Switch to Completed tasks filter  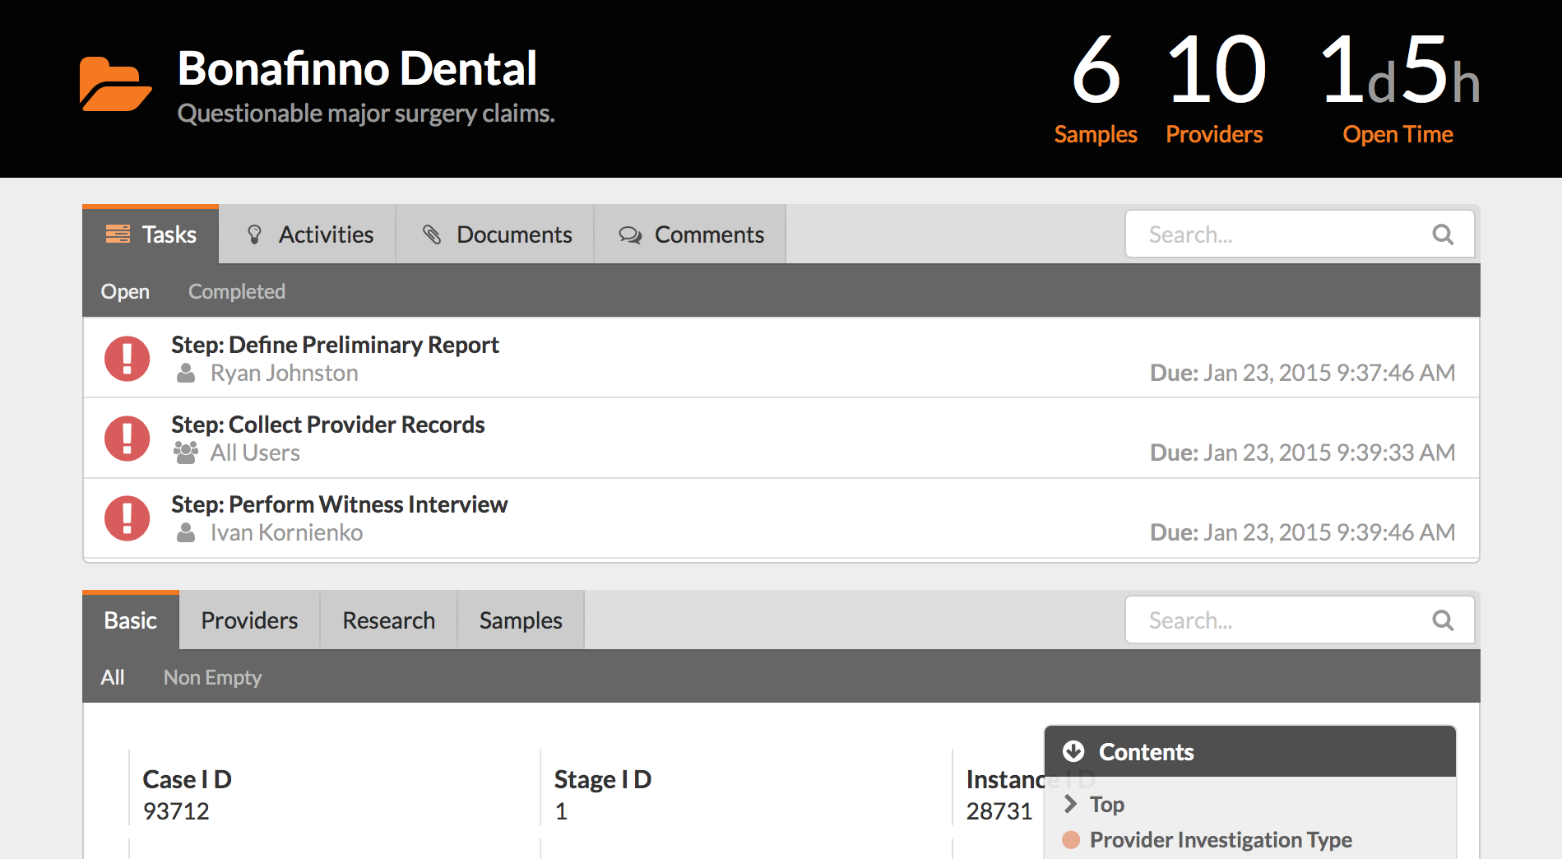click(x=237, y=291)
